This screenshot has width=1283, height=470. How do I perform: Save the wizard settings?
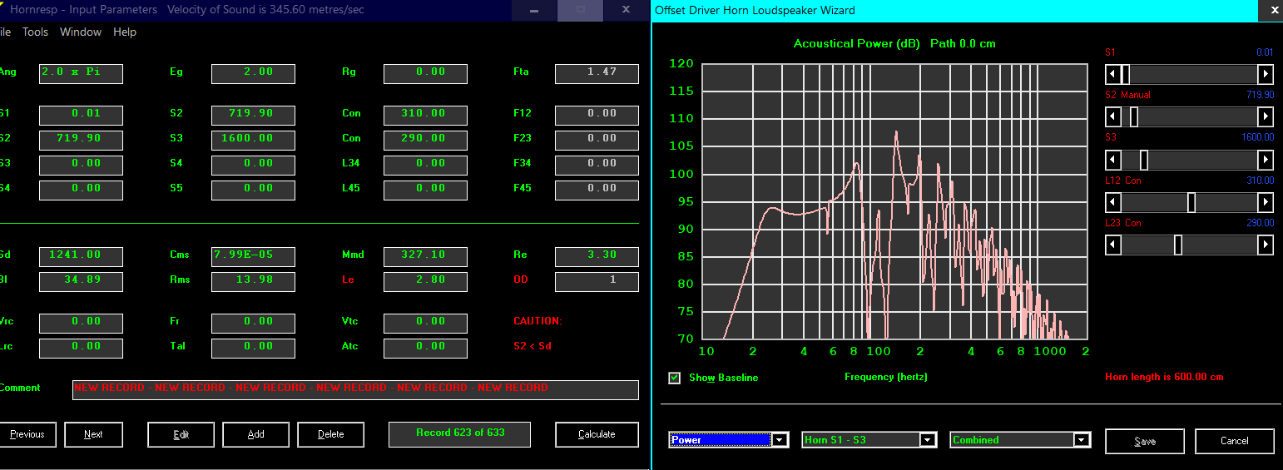1145,442
